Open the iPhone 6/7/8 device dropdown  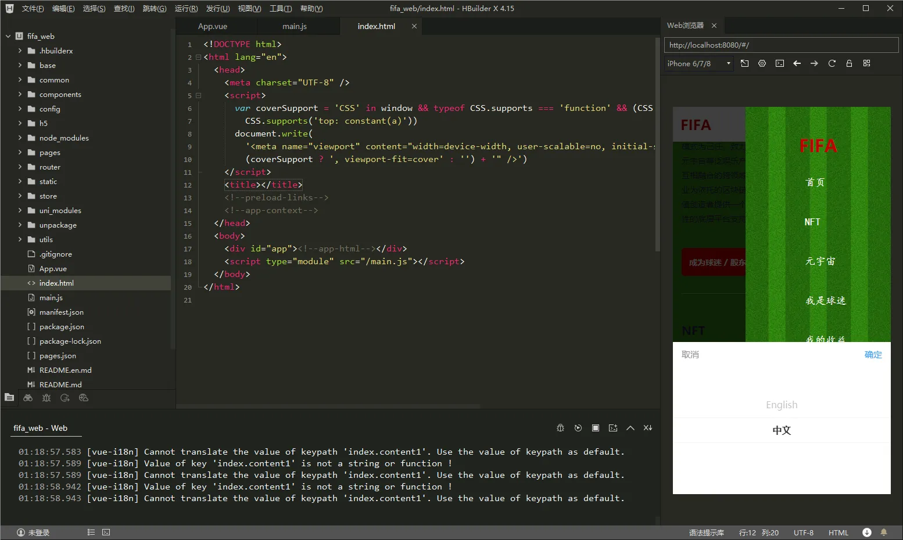point(699,63)
